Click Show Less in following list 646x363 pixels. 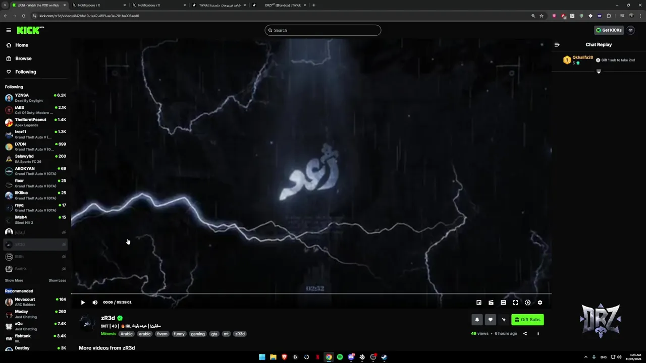point(57,280)
